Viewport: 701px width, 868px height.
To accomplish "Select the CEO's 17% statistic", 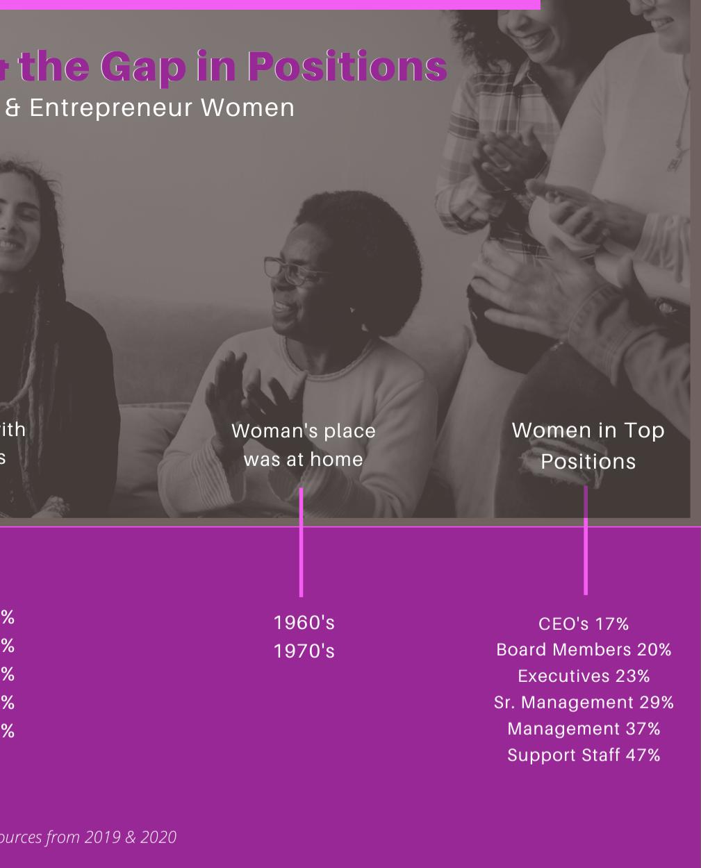I will pyautogui.click(x=584, y=624).
